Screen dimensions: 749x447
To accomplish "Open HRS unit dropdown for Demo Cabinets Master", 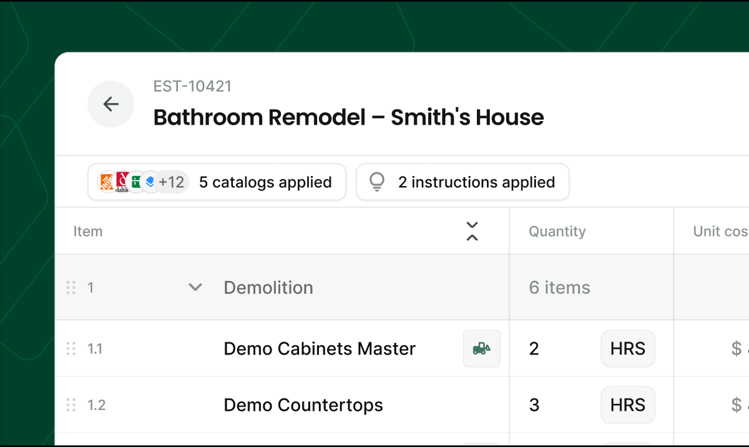I will click(x=628, y=348).
